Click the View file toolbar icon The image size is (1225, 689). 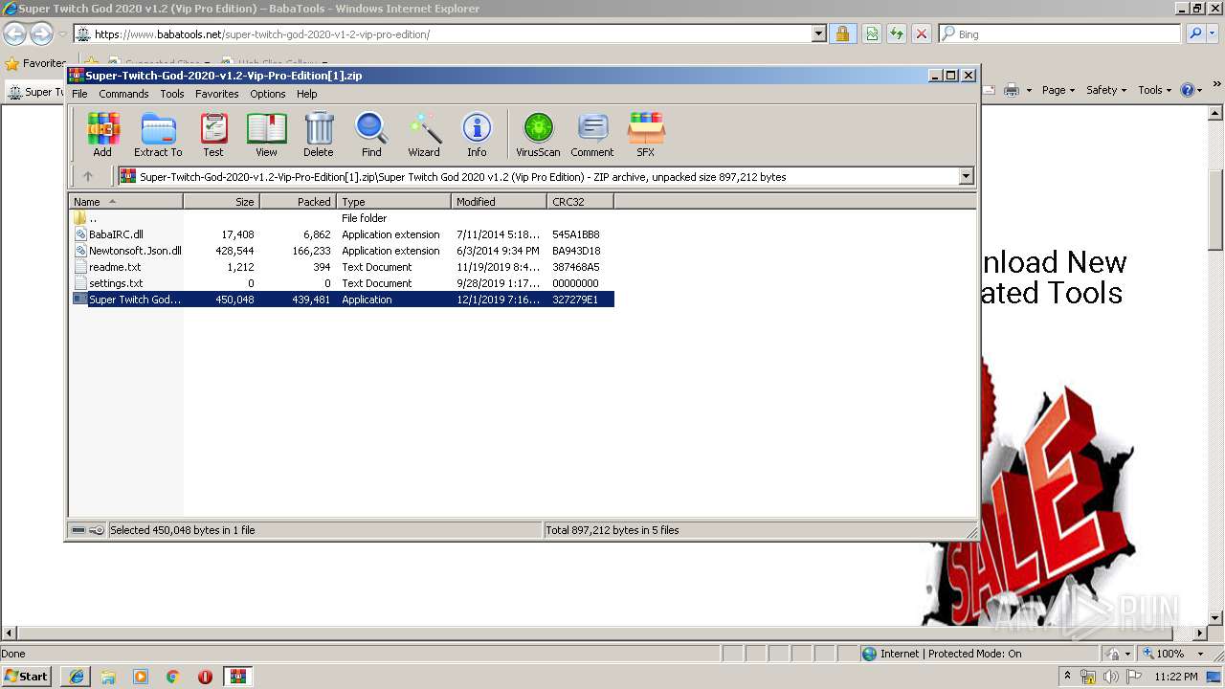(x=266, y=134)
